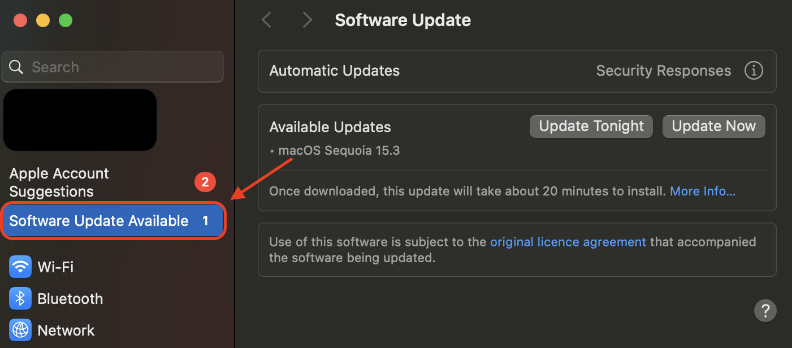Select the Bluetooth icon in the sidebar
This screenshot has width=792, height=348.
click(20, 298)
